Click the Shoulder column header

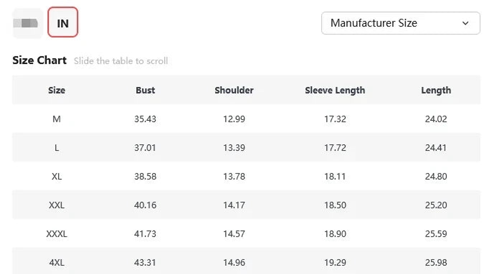(234, 90)
